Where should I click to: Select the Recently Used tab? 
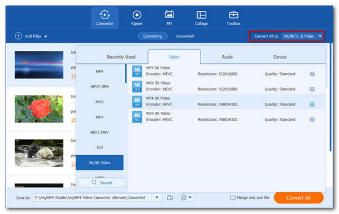tap(121, 57)
